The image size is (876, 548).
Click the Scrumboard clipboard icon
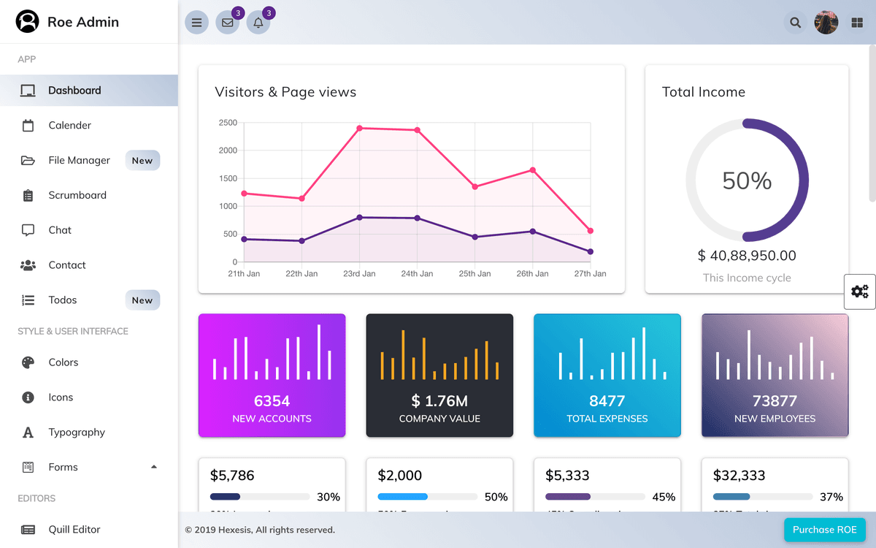click(28, 195)
